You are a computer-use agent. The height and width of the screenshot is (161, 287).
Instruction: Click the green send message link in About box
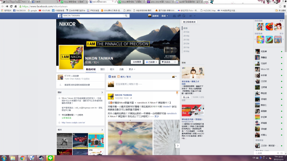coord(67,118)
